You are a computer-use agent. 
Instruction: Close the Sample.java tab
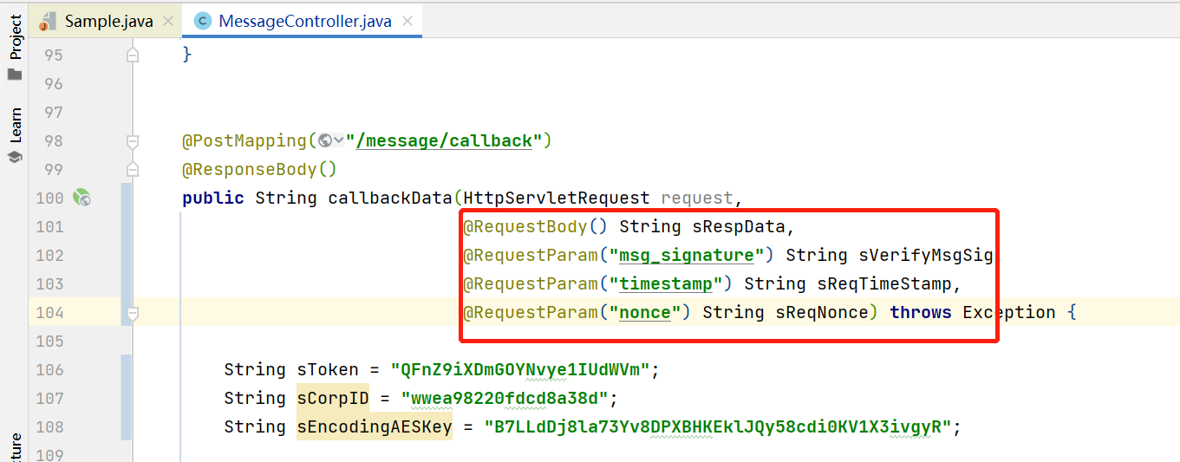point(168,21)
